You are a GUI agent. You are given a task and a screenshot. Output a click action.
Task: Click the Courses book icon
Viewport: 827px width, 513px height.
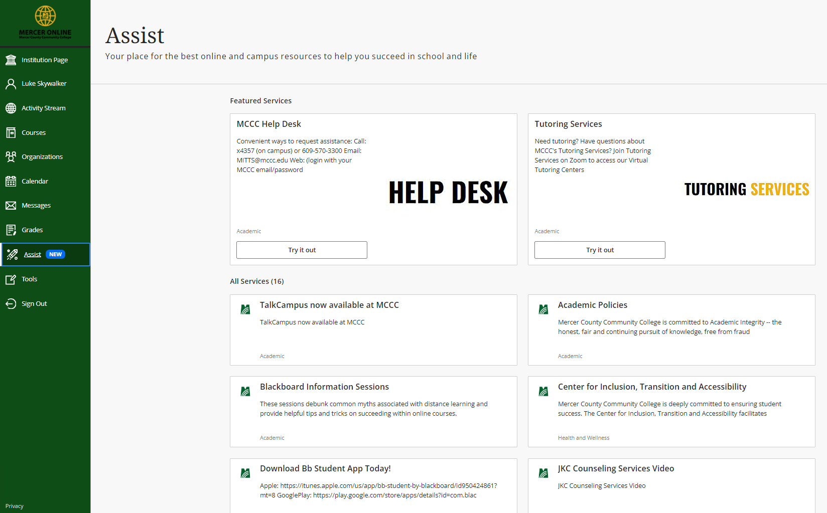coord(11,133)
